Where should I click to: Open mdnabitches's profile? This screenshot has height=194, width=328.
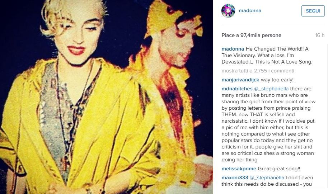237,89
